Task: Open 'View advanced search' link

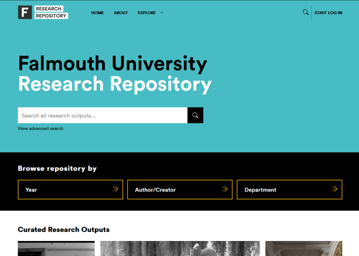Action: coord(41,129)
